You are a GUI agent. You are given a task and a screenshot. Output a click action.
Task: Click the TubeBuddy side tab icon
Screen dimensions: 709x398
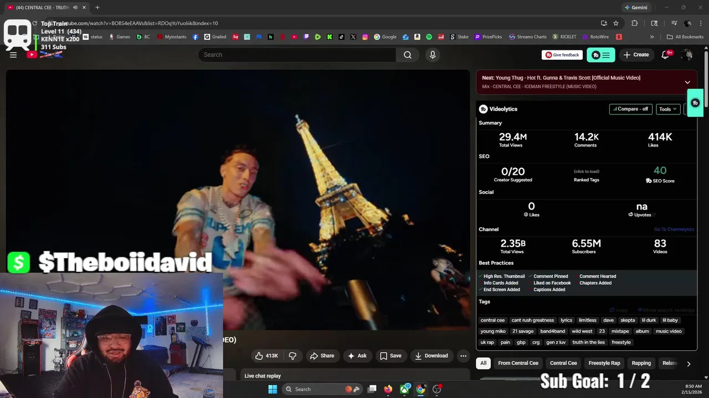click(x=695, y=103)
